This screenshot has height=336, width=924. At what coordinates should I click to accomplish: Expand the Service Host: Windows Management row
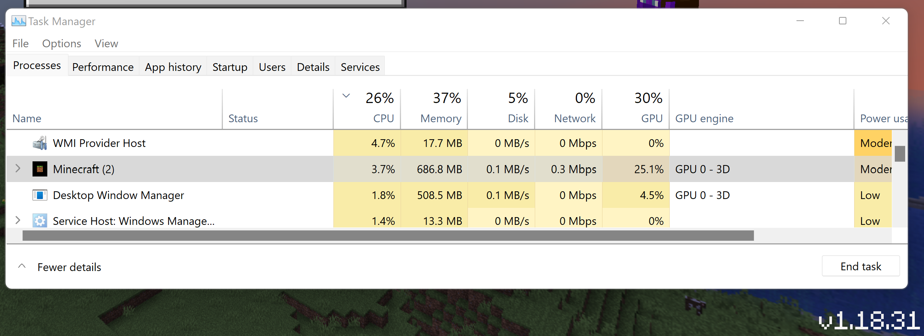[18, 220]
